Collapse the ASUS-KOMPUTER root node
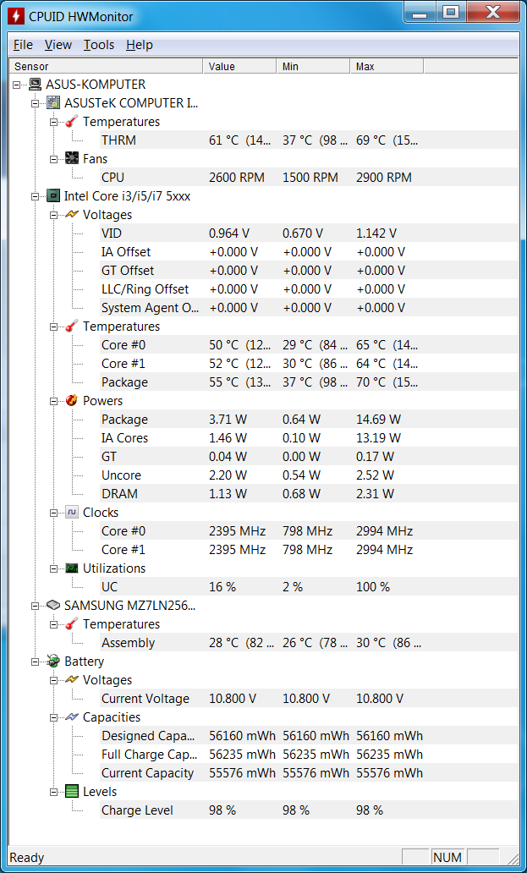Viewport: 527px width, 873px height. [16, 85]
